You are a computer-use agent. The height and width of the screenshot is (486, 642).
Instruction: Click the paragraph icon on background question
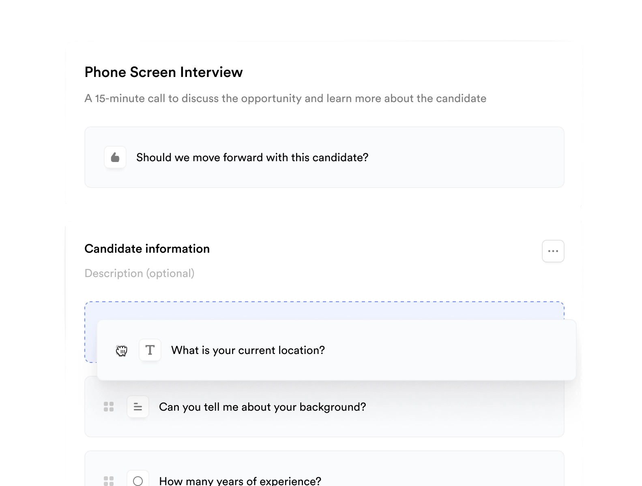(138, 407)
